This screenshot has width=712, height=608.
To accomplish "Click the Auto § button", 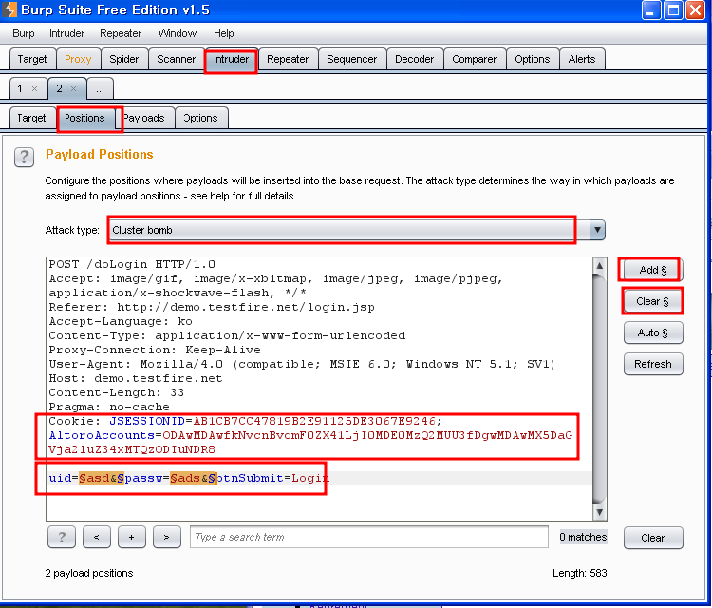I will point(653,332).
